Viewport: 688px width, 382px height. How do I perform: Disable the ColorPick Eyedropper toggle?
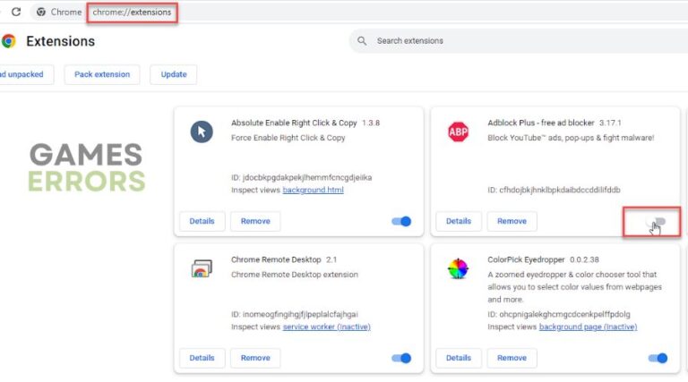point(658,358)
